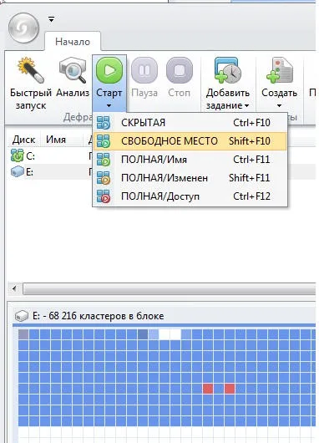The image size is (319, 443).
Task: Click the round application orb button
Action: (x=23, y=28)
